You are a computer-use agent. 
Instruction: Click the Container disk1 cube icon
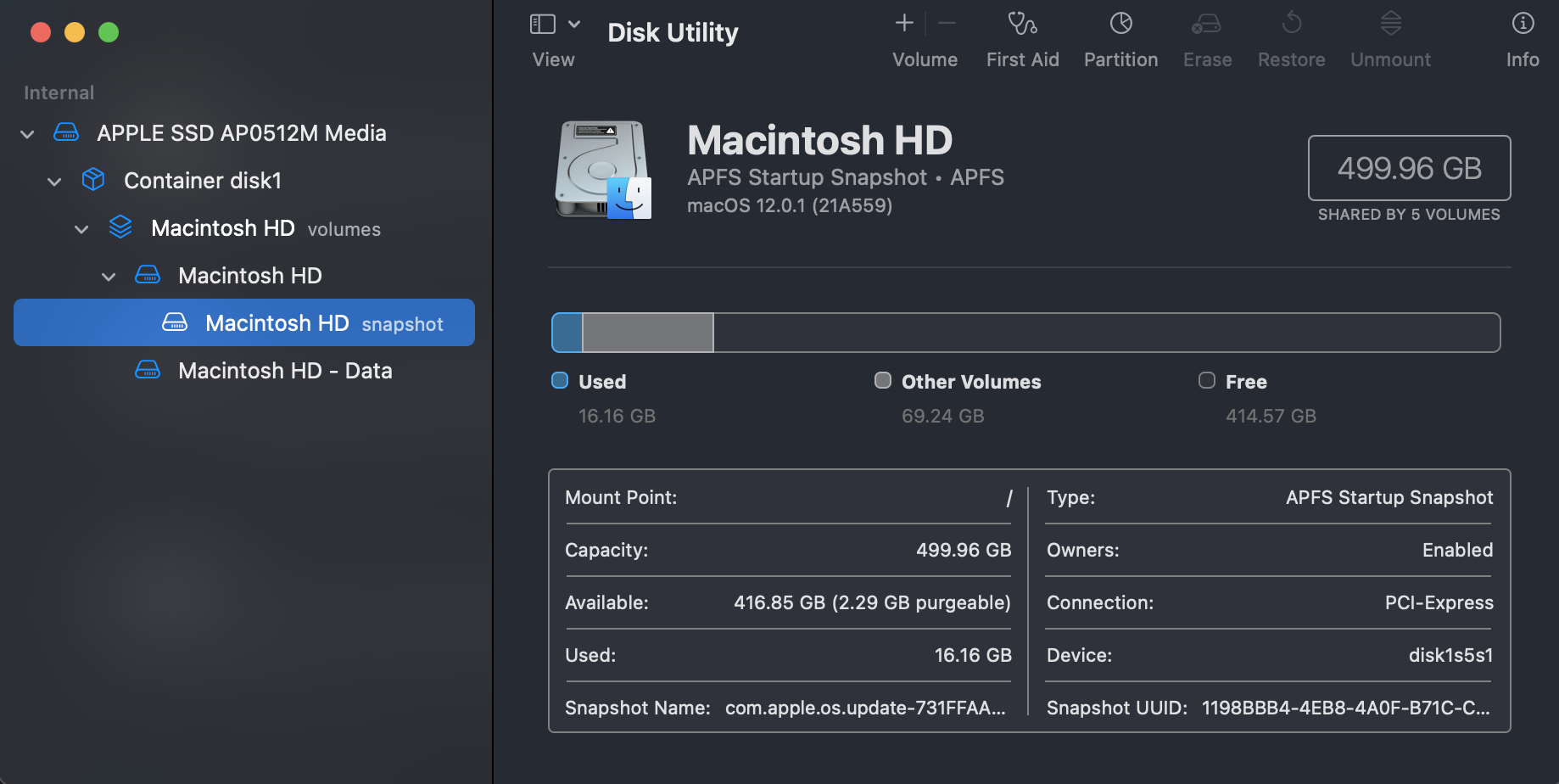[93, 180]
